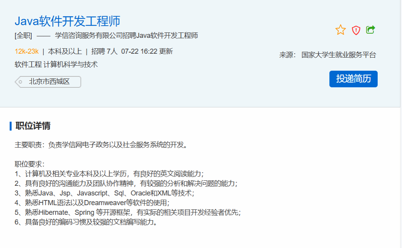Viewport: 402px width, 248px height.
Task: Click the 国家大学生就业服务平台 source name
Action: [339, 55]
